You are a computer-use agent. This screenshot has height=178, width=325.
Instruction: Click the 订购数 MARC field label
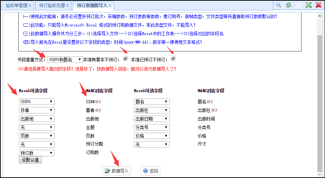pyautogui.click(x=92, y=153)
